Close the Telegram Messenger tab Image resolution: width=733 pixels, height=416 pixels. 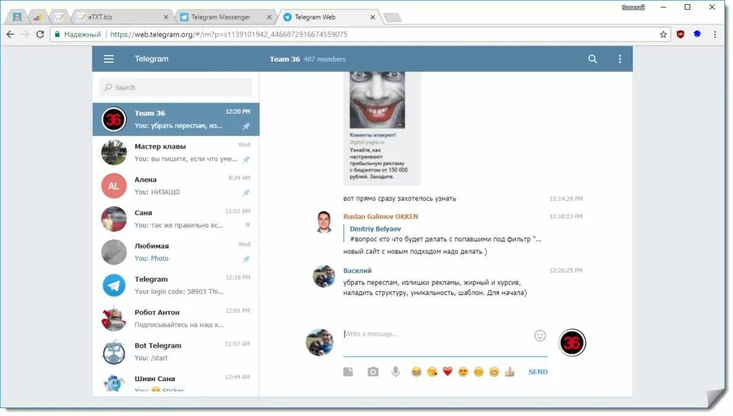point(269,17)
